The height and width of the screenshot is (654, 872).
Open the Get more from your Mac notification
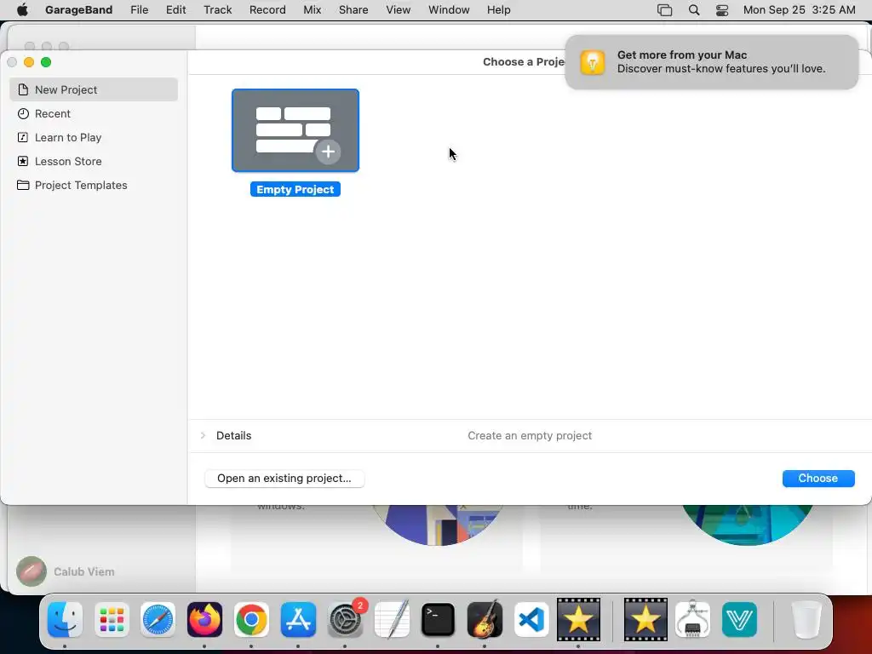point(711,61)
